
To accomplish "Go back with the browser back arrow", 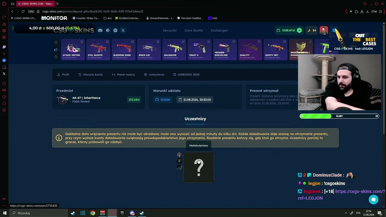I will coord(12,11).
